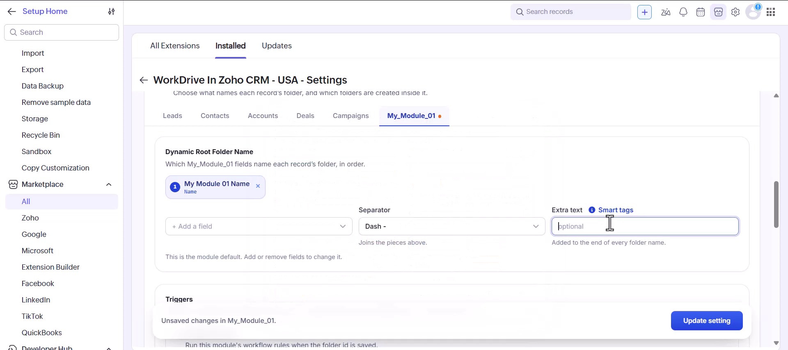Open the sidebar filter settings icon
The height and width of the screenshot is (350, 788).
coord(111,11)
